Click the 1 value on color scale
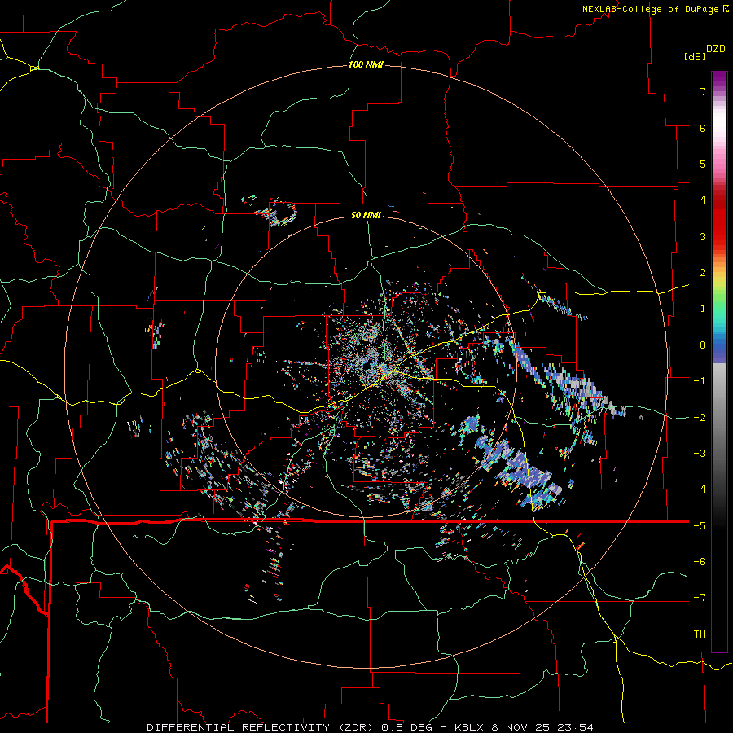 pyautogui.click(x=703, y=309)
